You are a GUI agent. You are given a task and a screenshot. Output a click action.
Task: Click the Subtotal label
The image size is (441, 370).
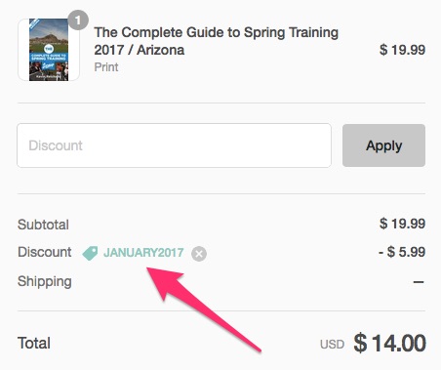pos(43,225)
